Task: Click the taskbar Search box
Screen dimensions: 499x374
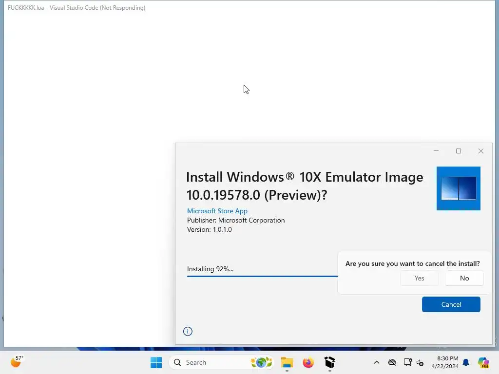Action: tap(222, 362)
